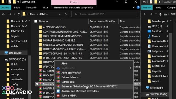Viewport: 176px width, 99px height.
Task: Open recent locations dropdown in ATMOS window
Action: pyautogui.click(x=15, y=14)
